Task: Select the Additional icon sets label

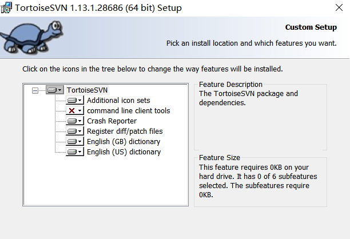Action: coord(118,101)
